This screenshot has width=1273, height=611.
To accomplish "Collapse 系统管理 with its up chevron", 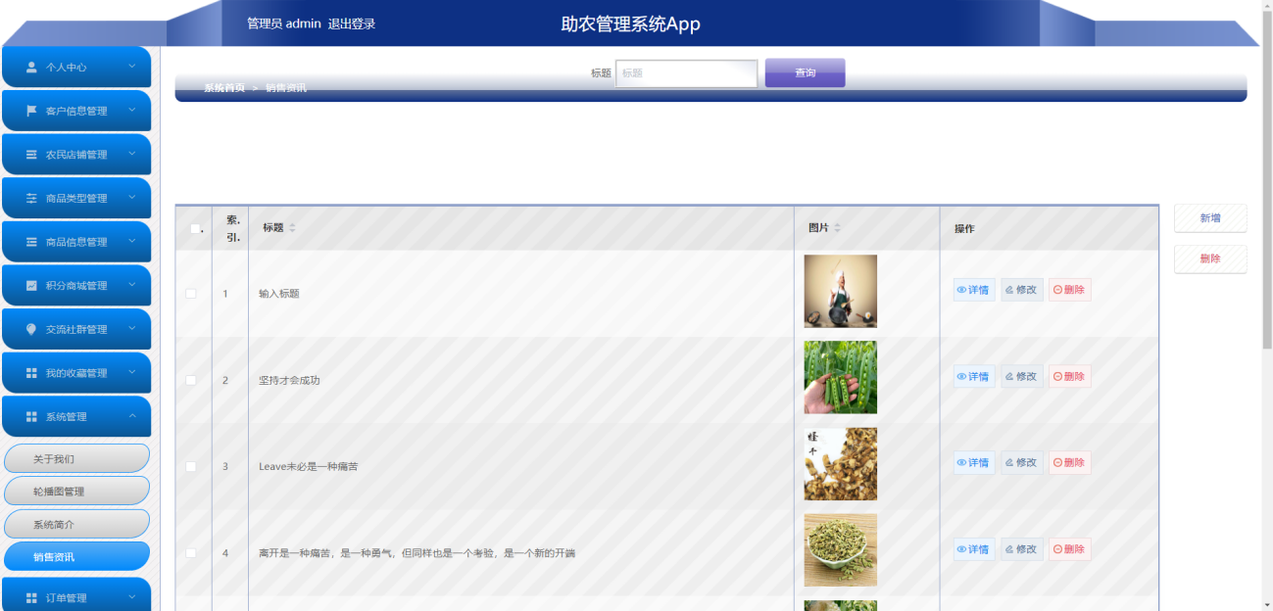I will pos(132,416).
